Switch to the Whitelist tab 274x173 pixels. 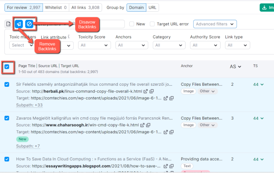coord(56,7)
